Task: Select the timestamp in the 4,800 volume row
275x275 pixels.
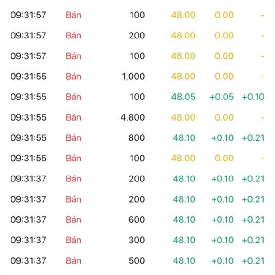Action: [x=28, y=117]
